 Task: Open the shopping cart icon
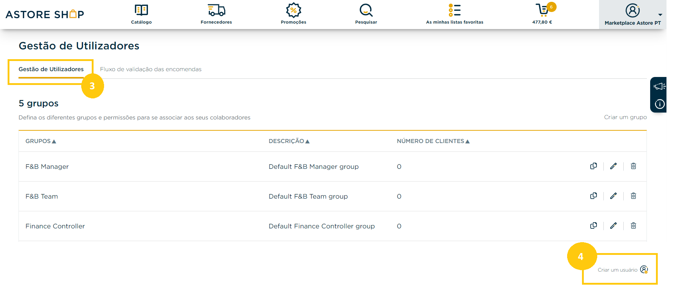pyautogui.click(x=542, y=10)
